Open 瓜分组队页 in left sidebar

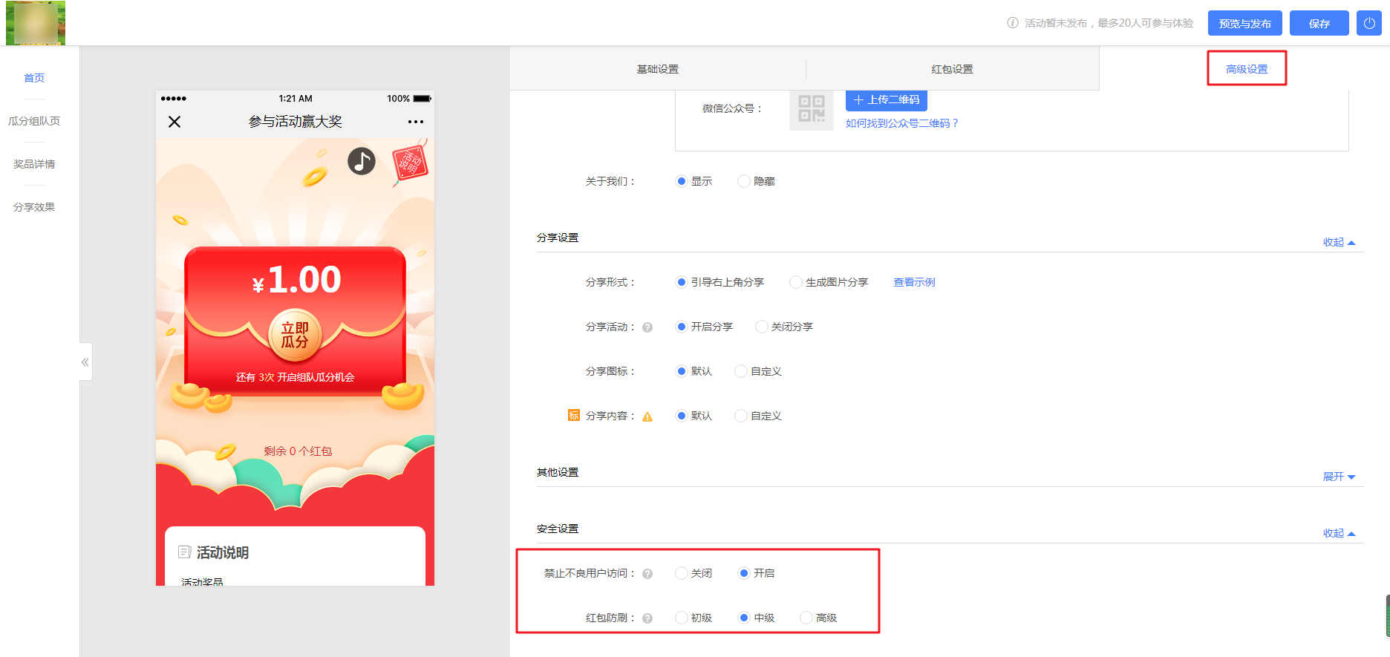(x=34, y=121)
